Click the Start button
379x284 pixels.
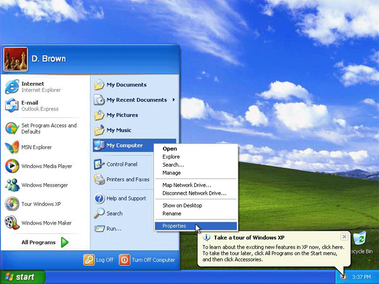pyautogui.click(x=23, y=277)
